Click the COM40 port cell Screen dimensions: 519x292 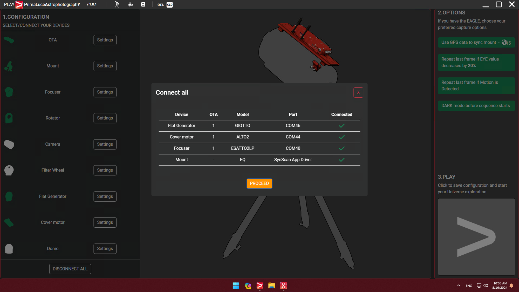[293, 148]
